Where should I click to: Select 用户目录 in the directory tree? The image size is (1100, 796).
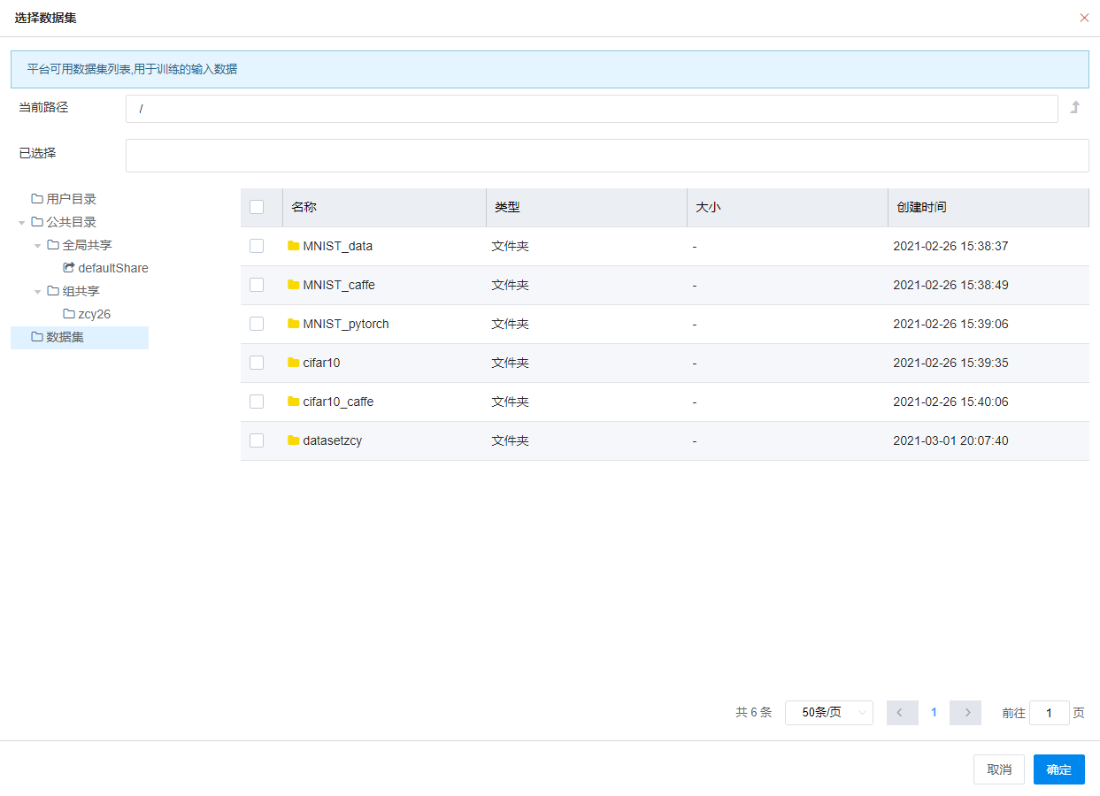[x=71, y=199]
